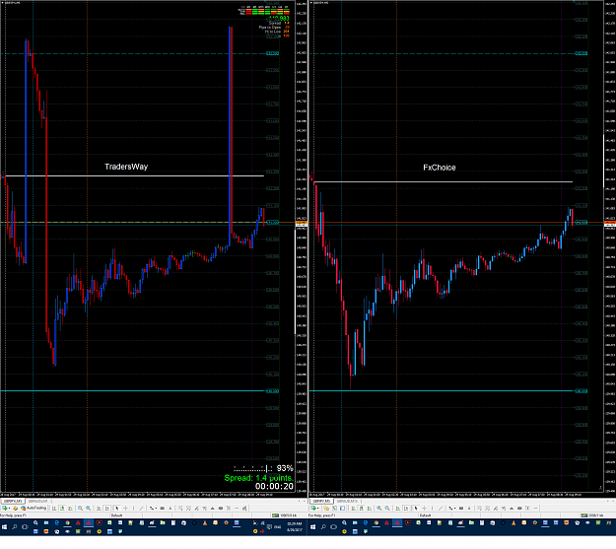Select the FxChoice text label on chart
The width and height of the screenshot is (616, 549).
[440, 168]
